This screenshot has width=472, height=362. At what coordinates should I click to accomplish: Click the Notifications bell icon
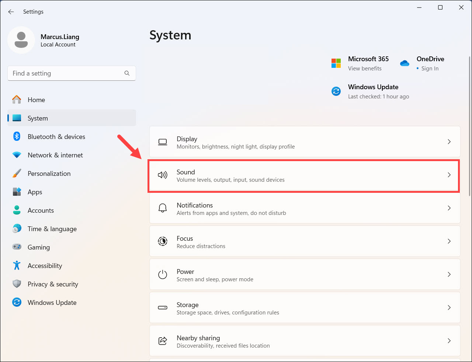pos(163,208)
